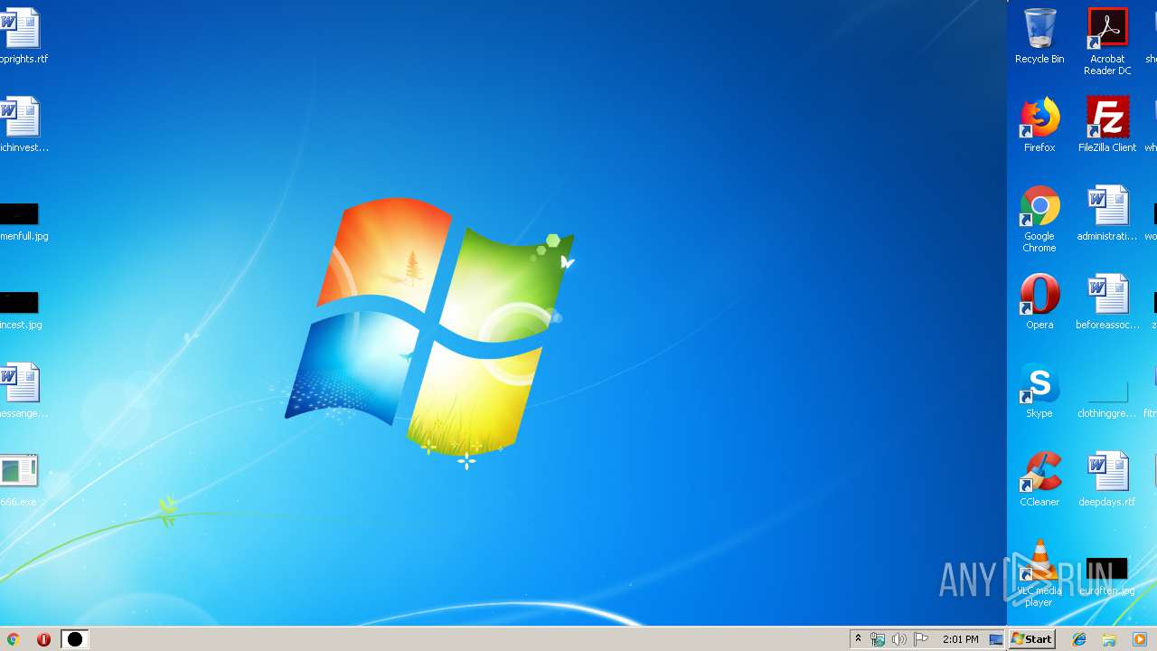This screenshot has width=1157, height=651.
Task: Select the 666.exe program icon
Action: [x=20, y=479]
